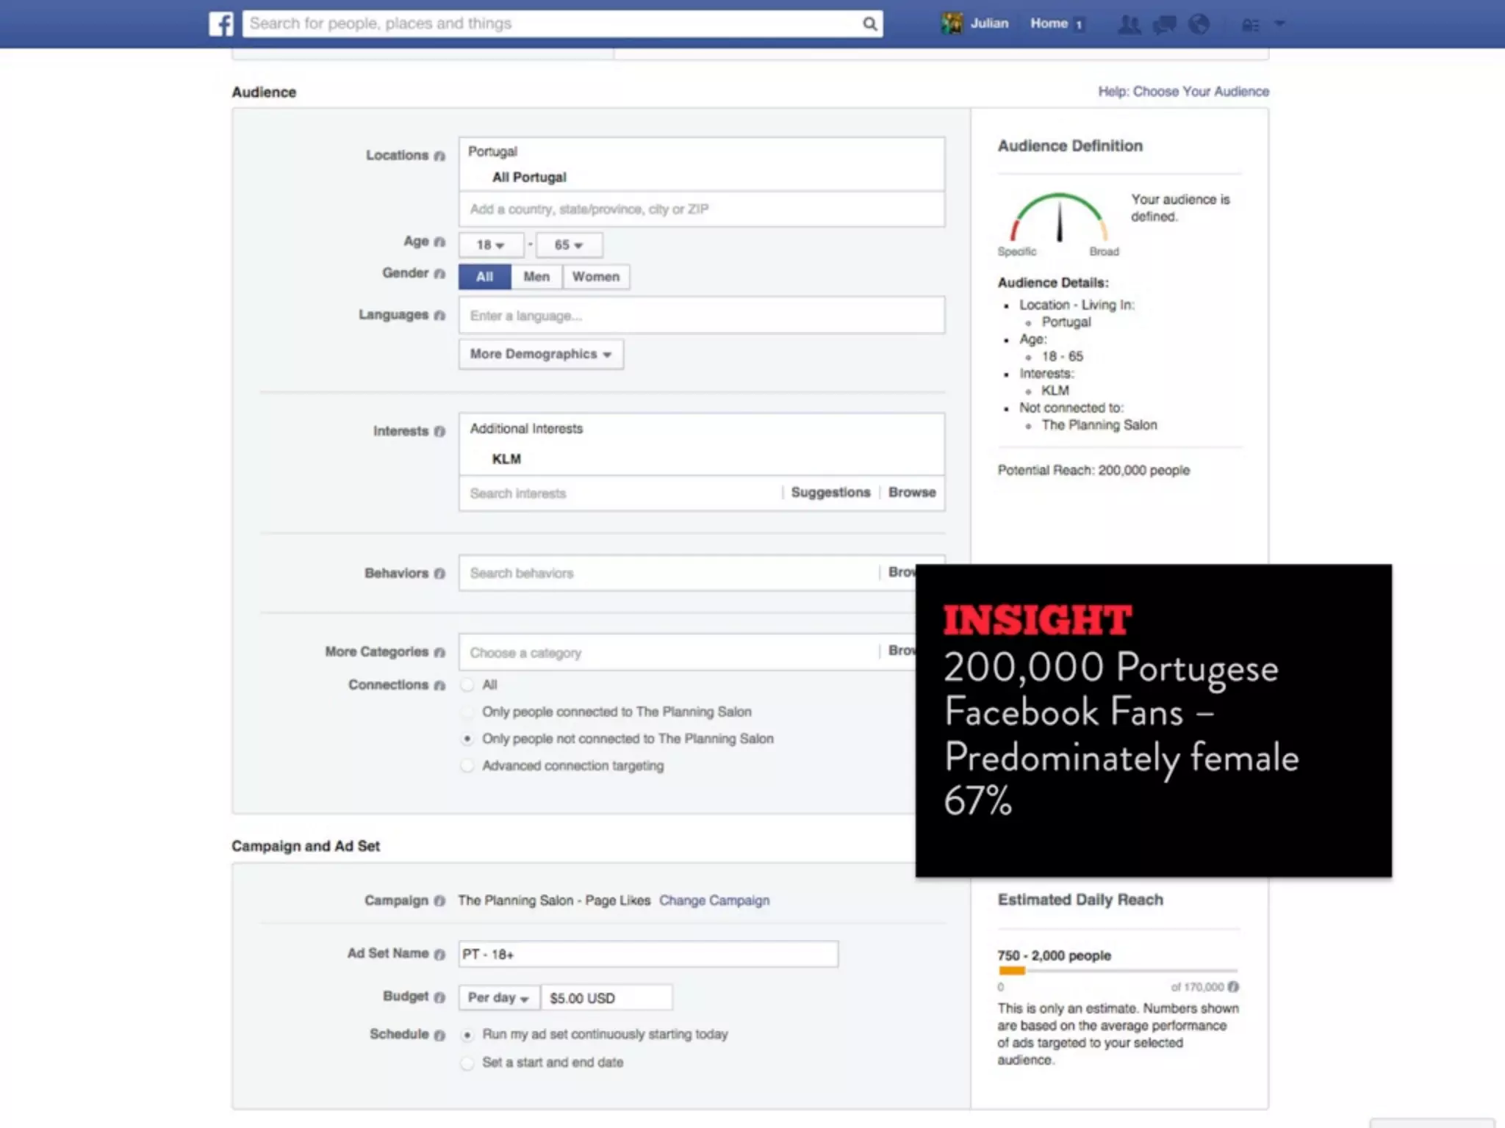This screenshot has height=1128, width=1505.
Task: Expand the More Demographics dropdown
Action: pos(541,354)
